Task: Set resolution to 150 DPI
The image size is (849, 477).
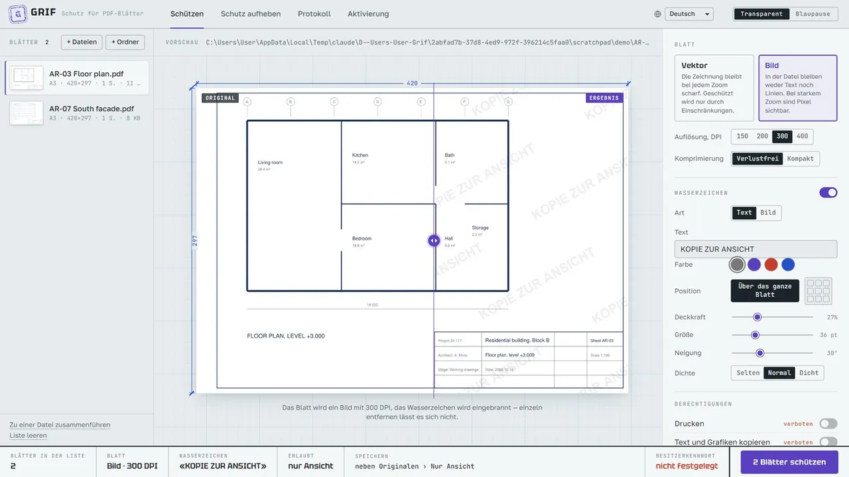Action: coord(742,136)
